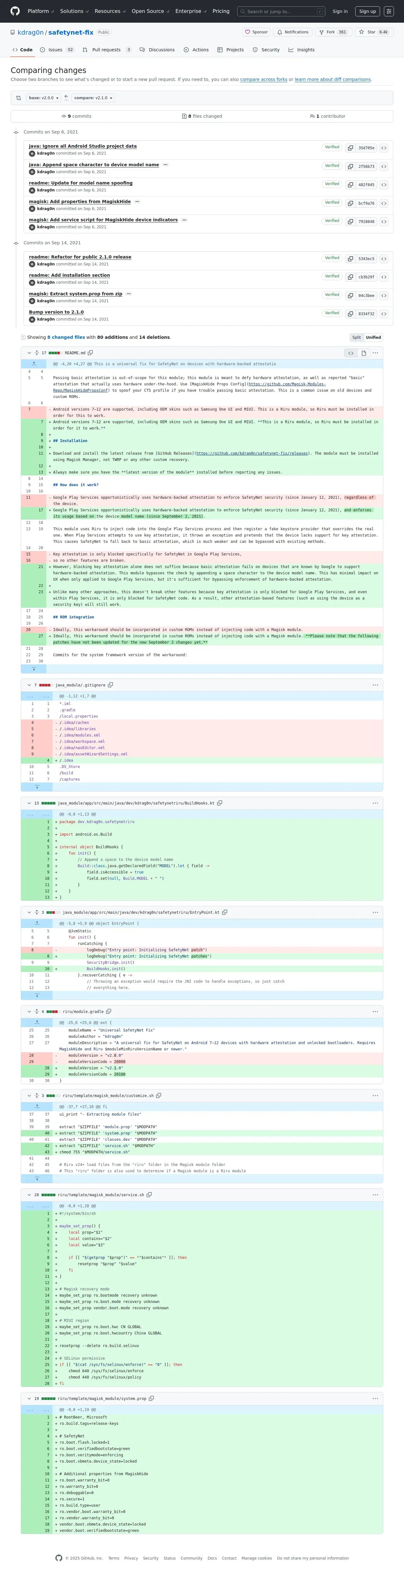Copy full SHA for commit cb3b29f
404x1575 pixels.
tap(350, 277)
